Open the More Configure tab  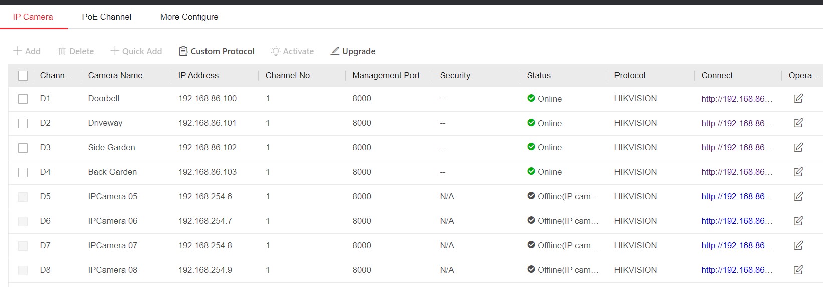point(189,17)
